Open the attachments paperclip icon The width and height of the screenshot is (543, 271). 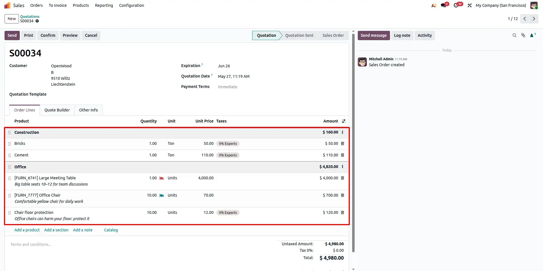coord(523,35)
